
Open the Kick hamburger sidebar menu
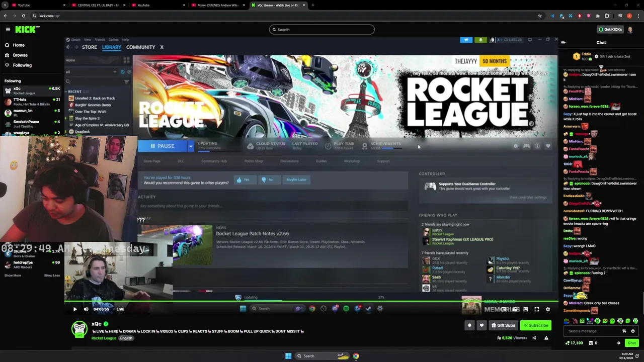pos(8,30)
